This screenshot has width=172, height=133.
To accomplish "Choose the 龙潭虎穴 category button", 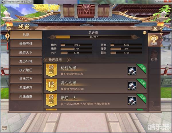I will point(26,88).
